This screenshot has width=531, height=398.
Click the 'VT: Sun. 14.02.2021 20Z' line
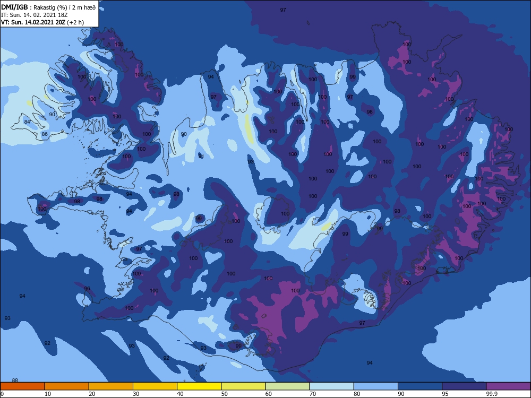coord(42,22)
